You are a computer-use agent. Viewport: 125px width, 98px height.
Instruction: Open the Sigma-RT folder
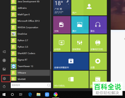click(30, 60)
